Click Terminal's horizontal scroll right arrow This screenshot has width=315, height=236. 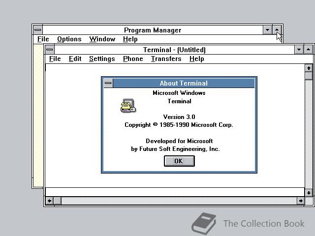click(x=301, y=201)
